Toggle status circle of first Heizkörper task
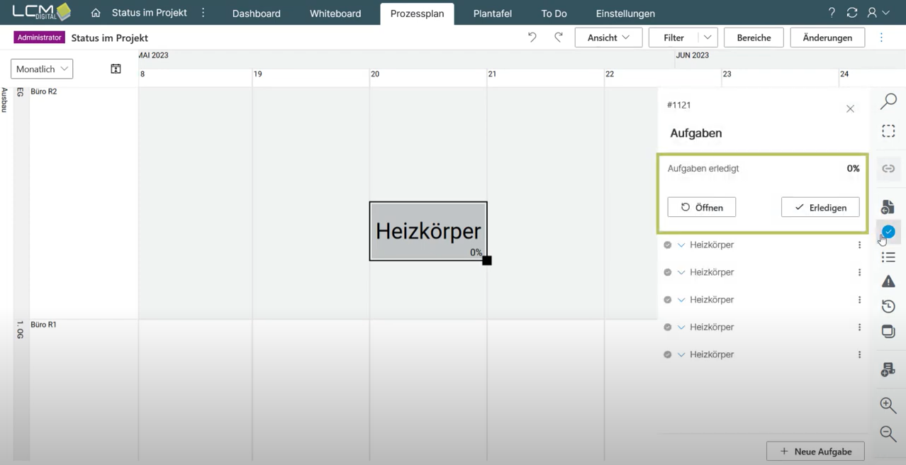 pyautogui.click(x=667, y=245)
